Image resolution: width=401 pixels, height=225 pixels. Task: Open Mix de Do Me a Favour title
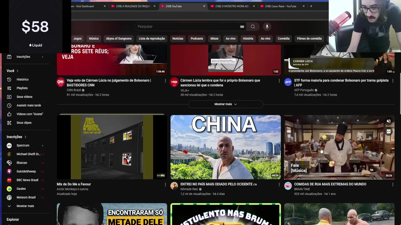[74, 184]
